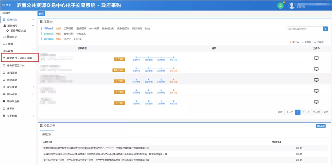Click the 重新招标 envelope icon
The width and height of the screenshot is (332, 165).
click(x=4, y=37)
